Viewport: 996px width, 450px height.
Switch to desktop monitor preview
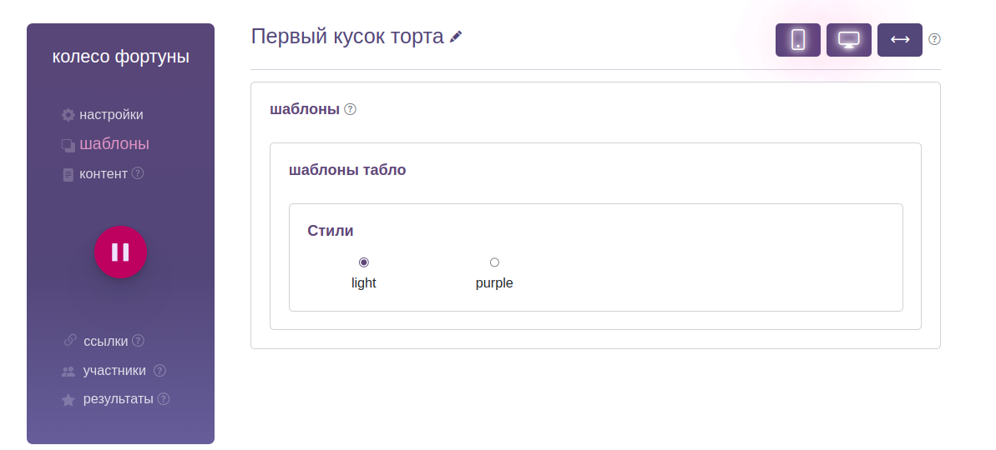pyautogui.click(x=848, y=40)
